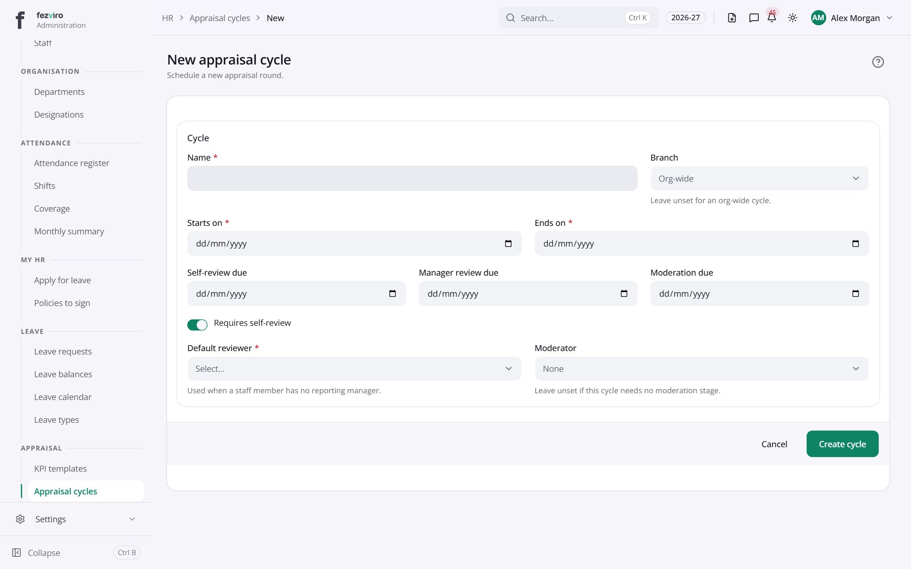Open the download document icon in header
The width and height of the screenshot is (911, 569).
(732, 18)
